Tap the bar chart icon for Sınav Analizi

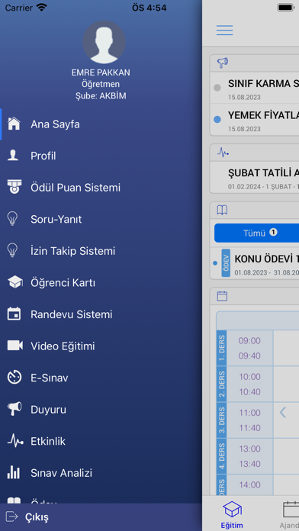14,472
